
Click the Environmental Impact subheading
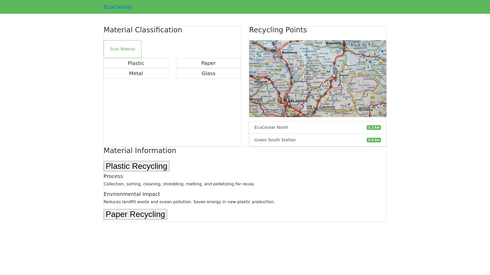(132, 194)
